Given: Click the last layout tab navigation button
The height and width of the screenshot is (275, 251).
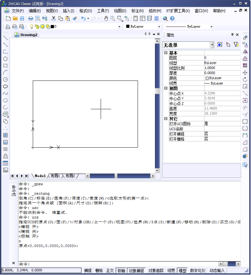Looking at the screenshot, I should click(x=27, y=176).
